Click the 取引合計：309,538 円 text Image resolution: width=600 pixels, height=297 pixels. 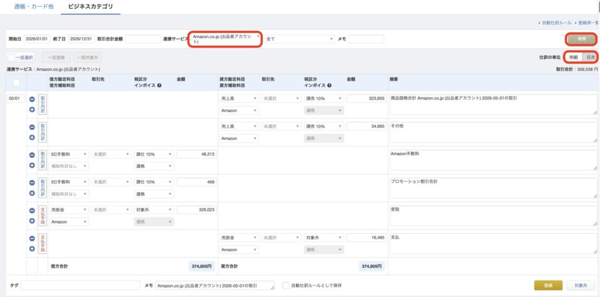577,70
